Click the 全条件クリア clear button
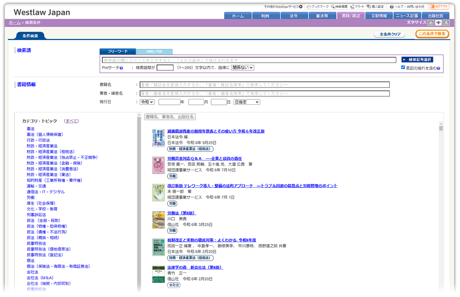 click(389, 33)
